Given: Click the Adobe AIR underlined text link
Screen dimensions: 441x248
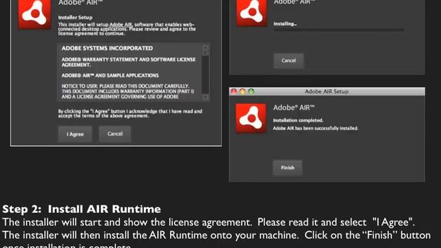Looking at the screenshot, I should coord(121,25).
